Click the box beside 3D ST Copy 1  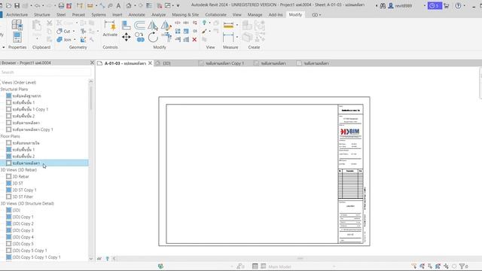tap(8, 190)
